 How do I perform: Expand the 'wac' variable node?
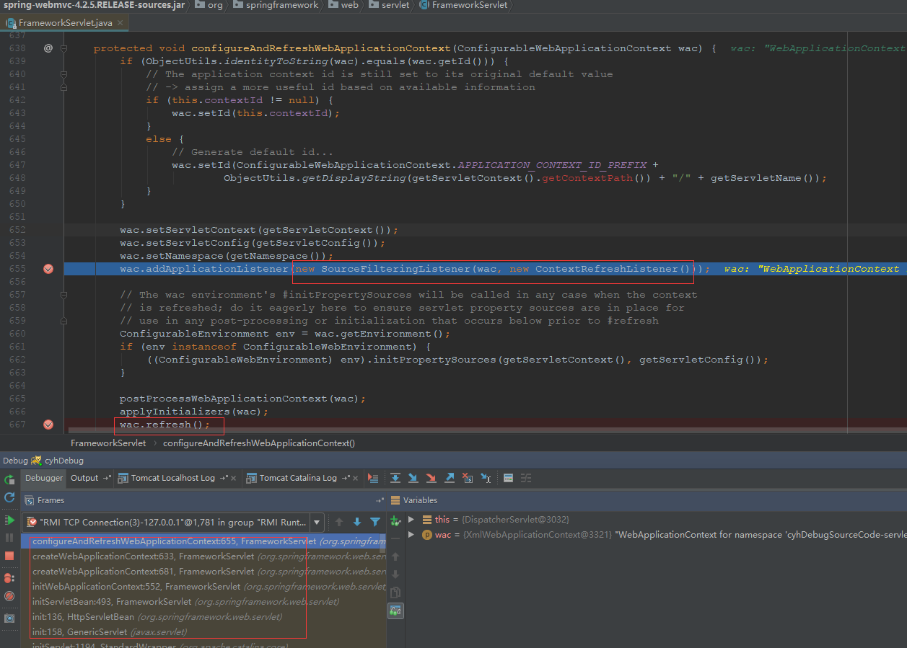(411, 535)
